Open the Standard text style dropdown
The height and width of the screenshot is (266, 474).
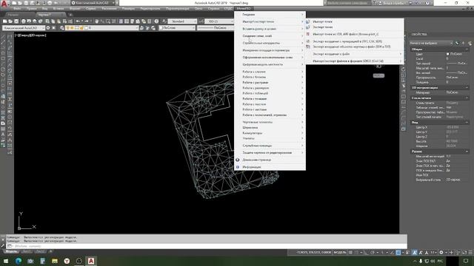coord(182,21)
